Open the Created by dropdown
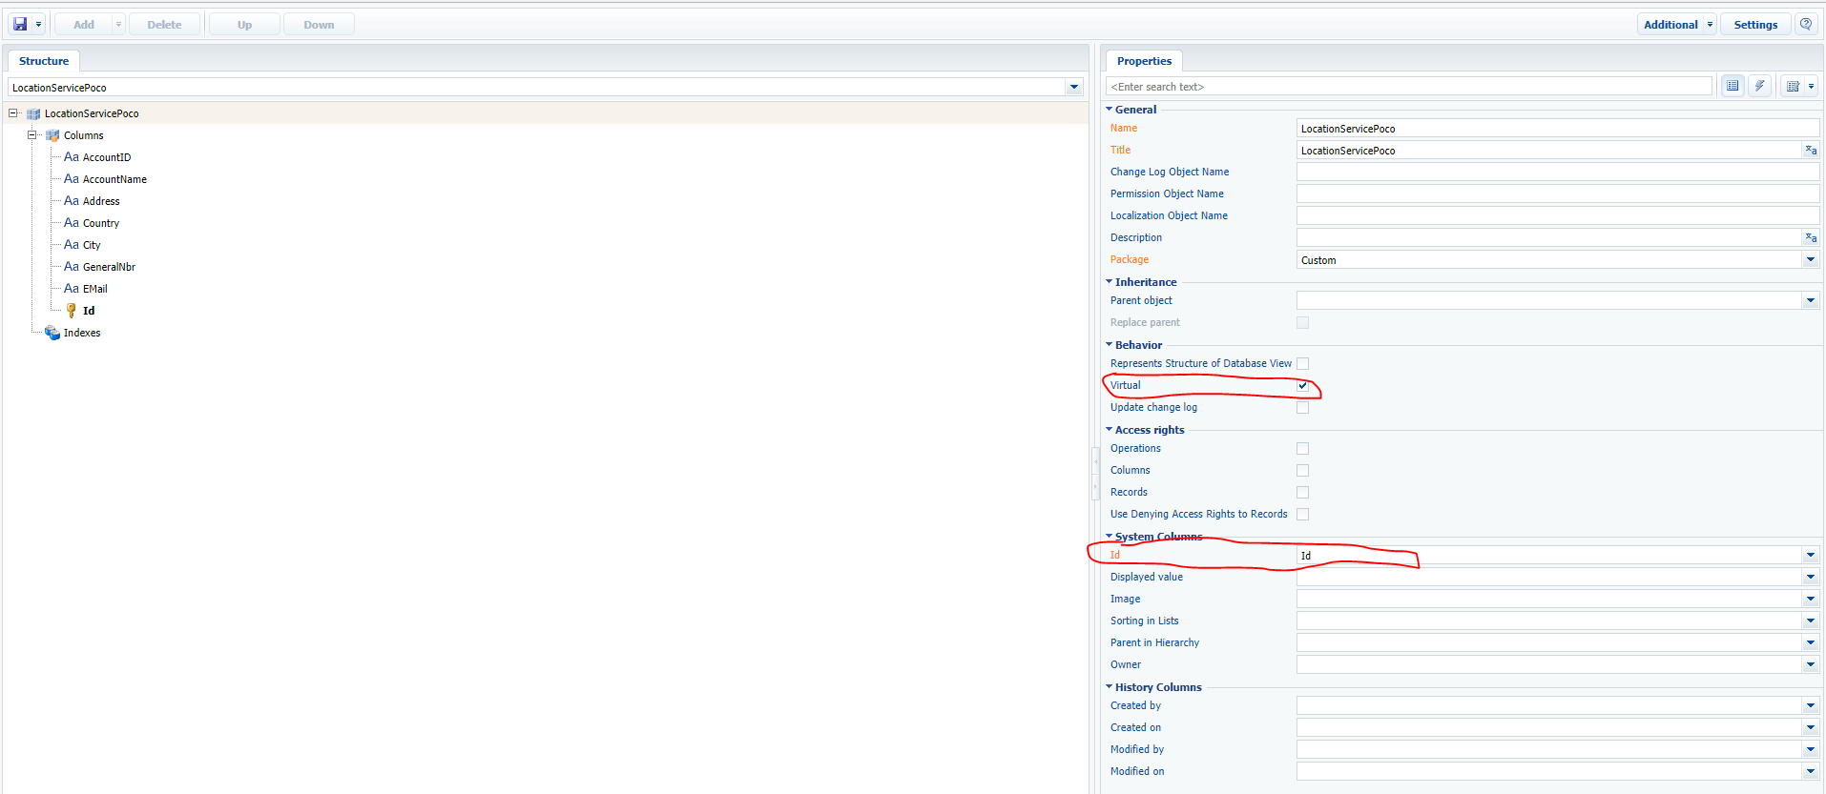This screenshot has width=1826, height=794. point(1810,705)
